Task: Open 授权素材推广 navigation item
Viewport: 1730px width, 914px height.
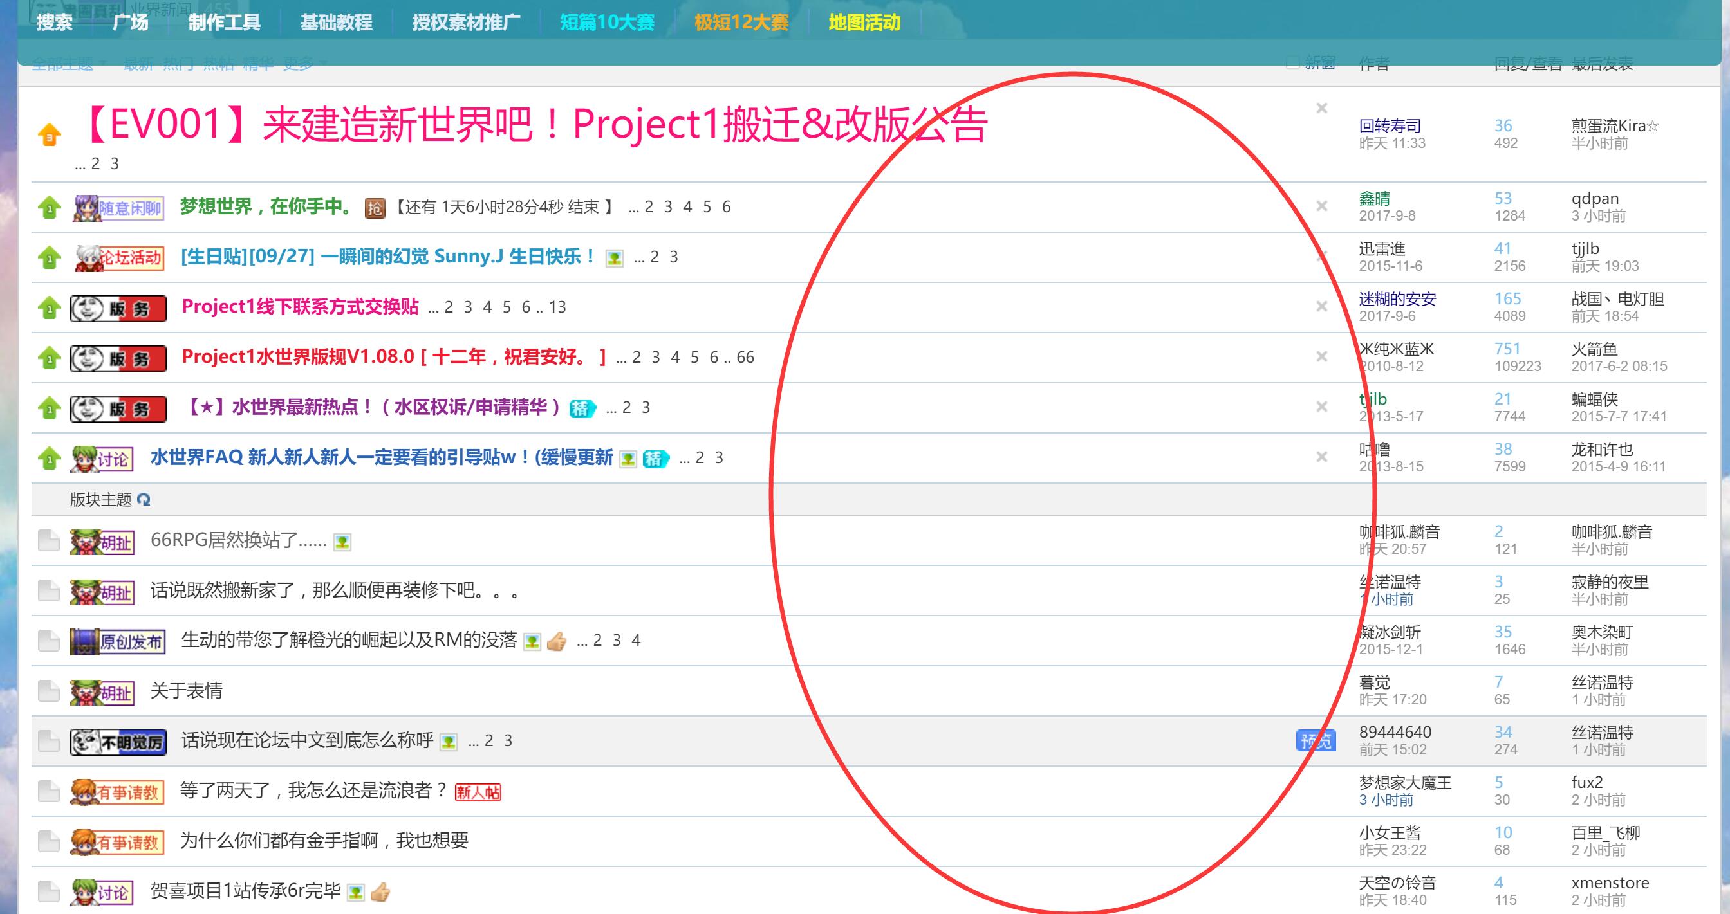Action: coord(466,22)
